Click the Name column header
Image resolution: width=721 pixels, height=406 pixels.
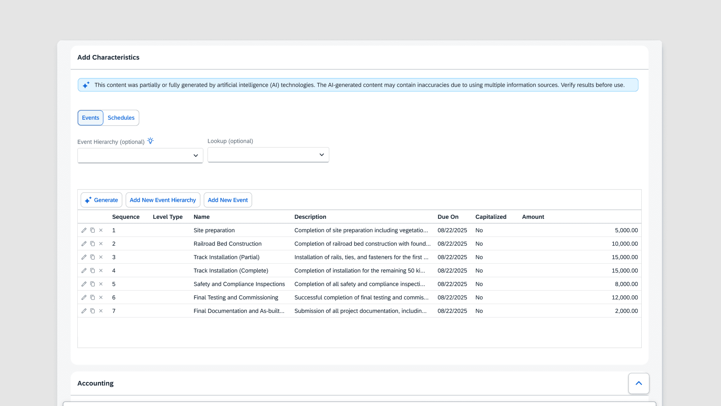point(202,217)
